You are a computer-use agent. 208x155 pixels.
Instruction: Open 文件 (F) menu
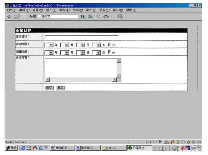pos(11,10)
